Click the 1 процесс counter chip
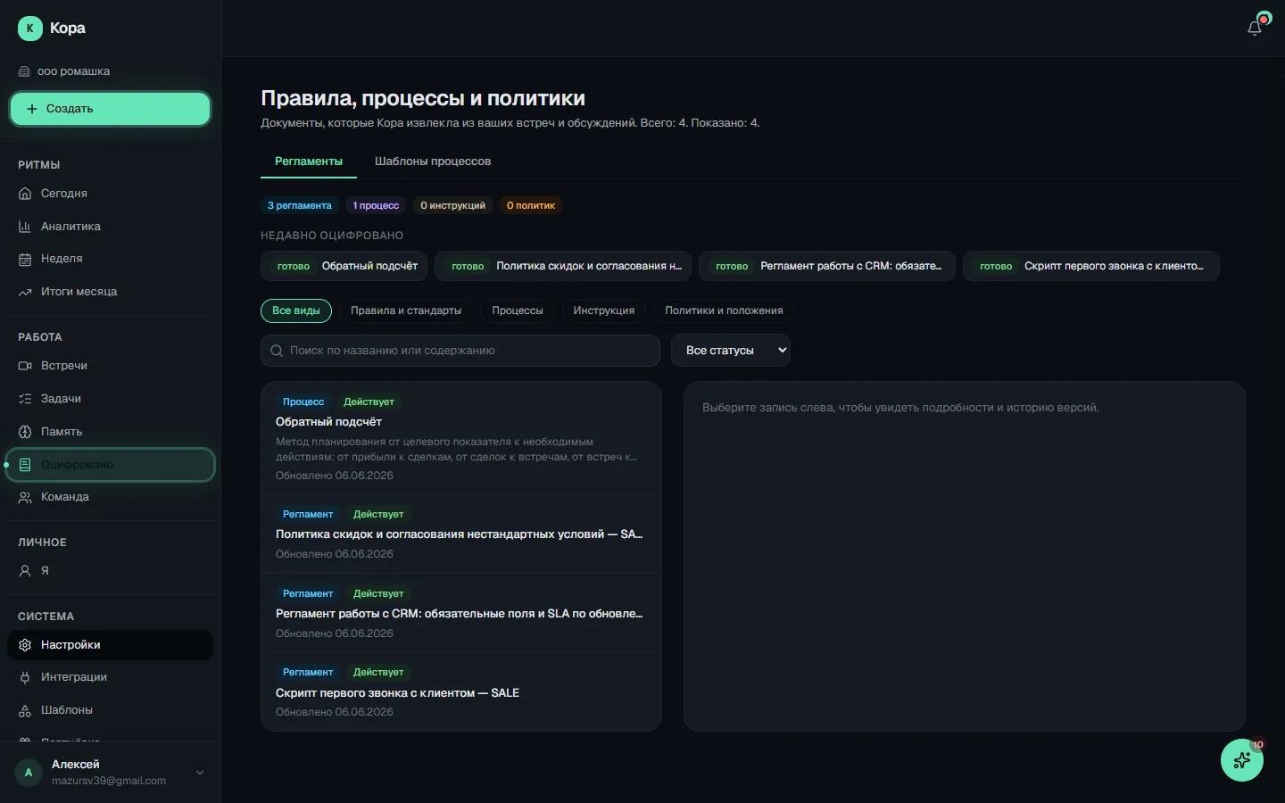 pyautogui.click(x=376, y=205)
